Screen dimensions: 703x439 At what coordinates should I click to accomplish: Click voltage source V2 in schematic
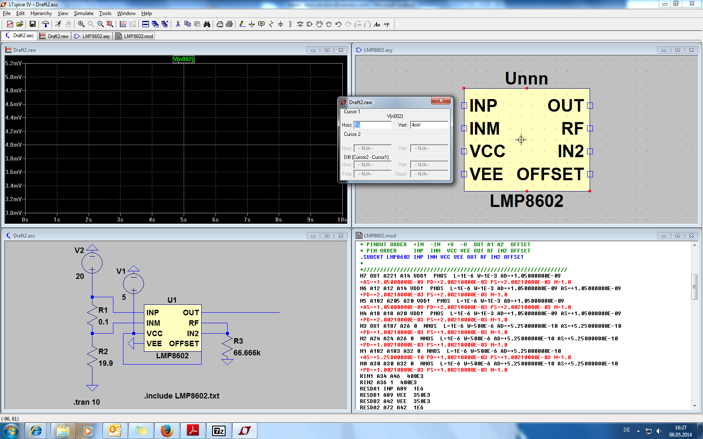[92, 263]
